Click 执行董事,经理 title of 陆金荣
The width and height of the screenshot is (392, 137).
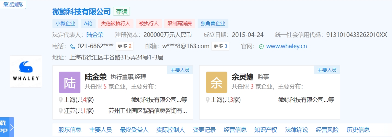pyautogui.click(x=128, y=77)
